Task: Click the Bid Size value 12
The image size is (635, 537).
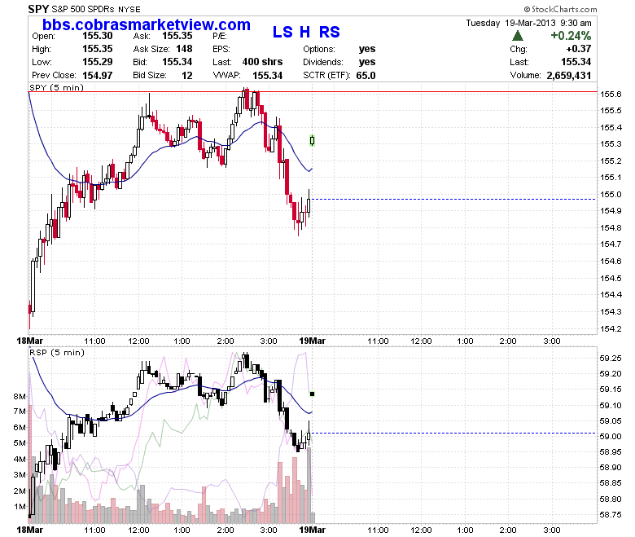Action: pyautogui.click(x=187, y=76)
